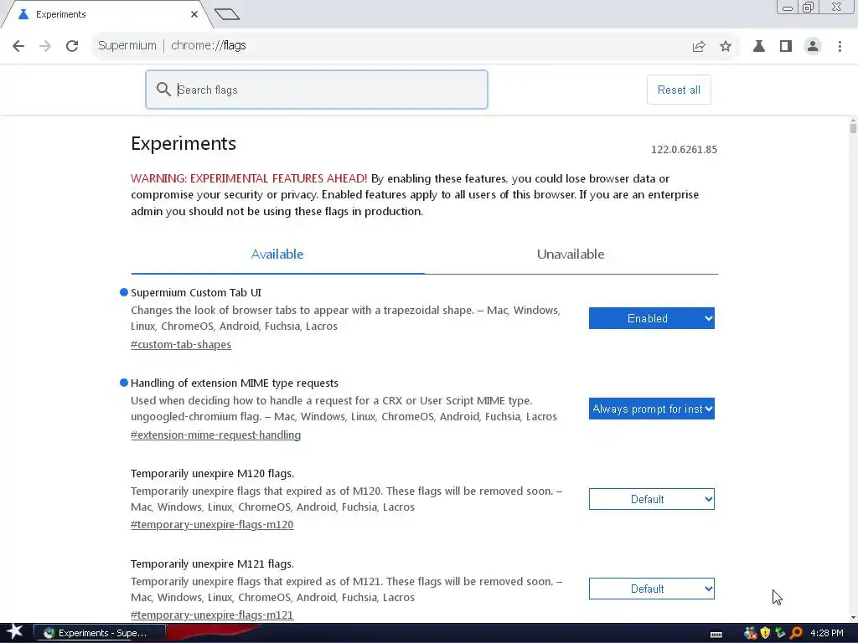This screenshot has width=858, height=643.
Task: Click Temporarily unexpire M121 flags title
Action: tap(212, 563)
